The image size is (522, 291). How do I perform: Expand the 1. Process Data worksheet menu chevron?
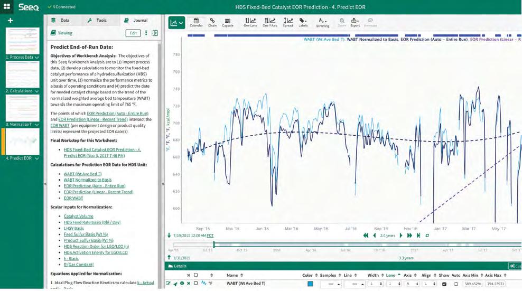36,58
